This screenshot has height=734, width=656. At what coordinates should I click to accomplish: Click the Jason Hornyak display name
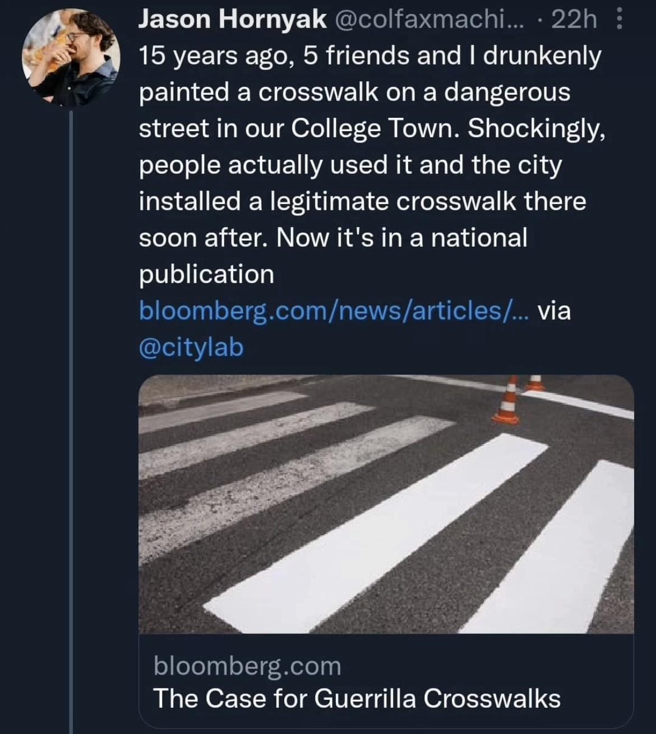232,20
